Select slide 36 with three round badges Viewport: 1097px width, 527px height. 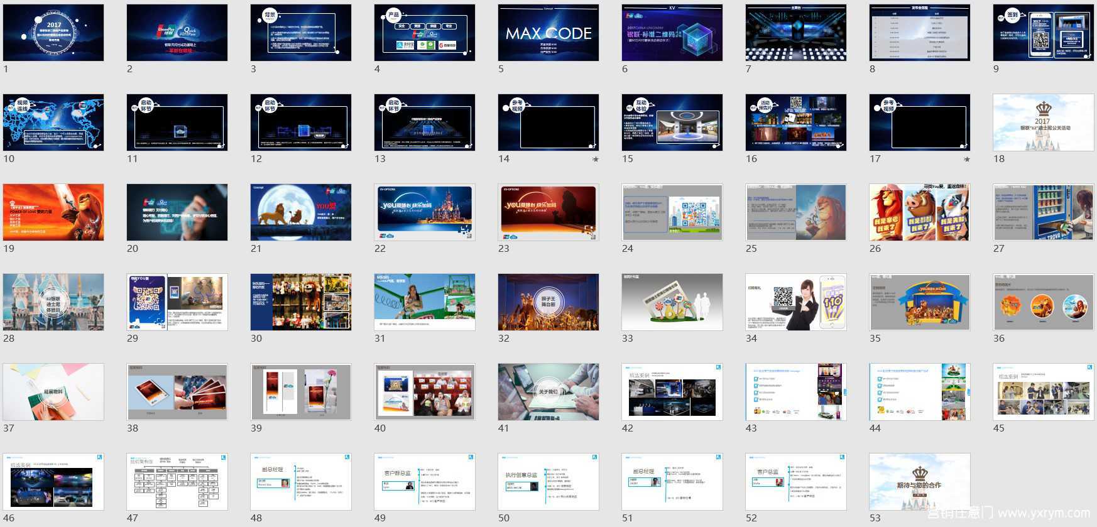tap(1044, 302)
